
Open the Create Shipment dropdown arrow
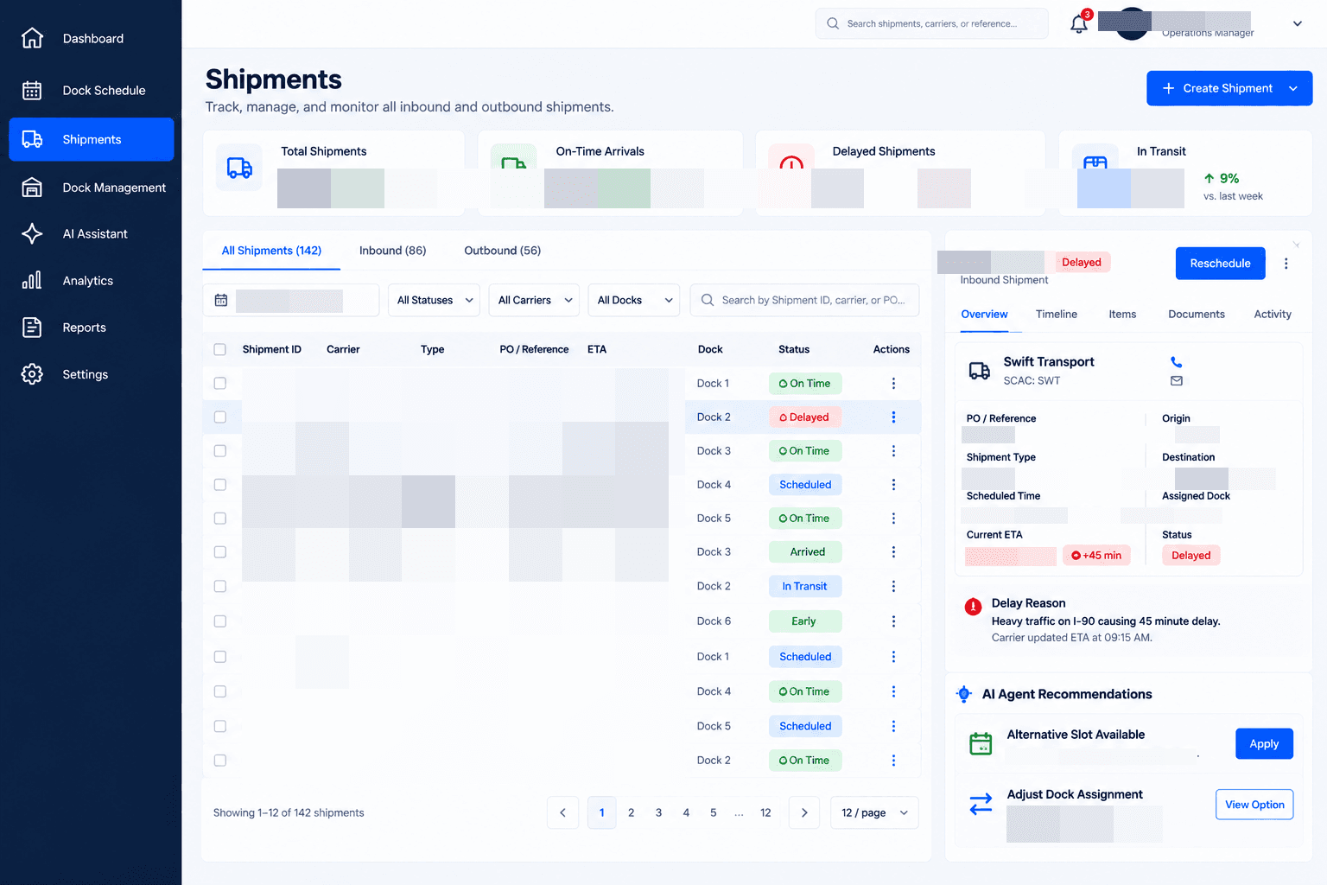[x=1293, y=88]
